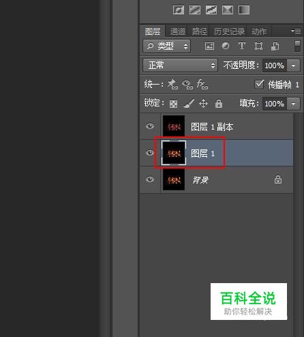Filter layers by shape layer icon

[x=258, y=46]
